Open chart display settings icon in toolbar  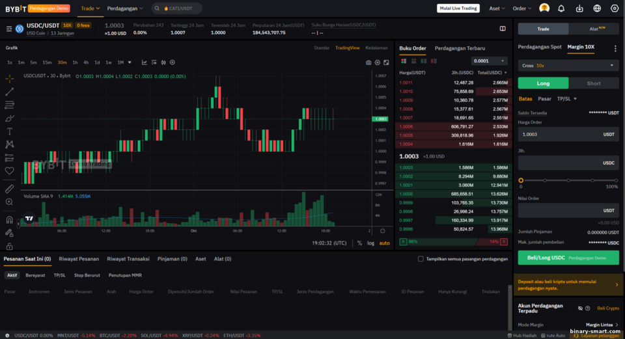(x=154, y=62)
